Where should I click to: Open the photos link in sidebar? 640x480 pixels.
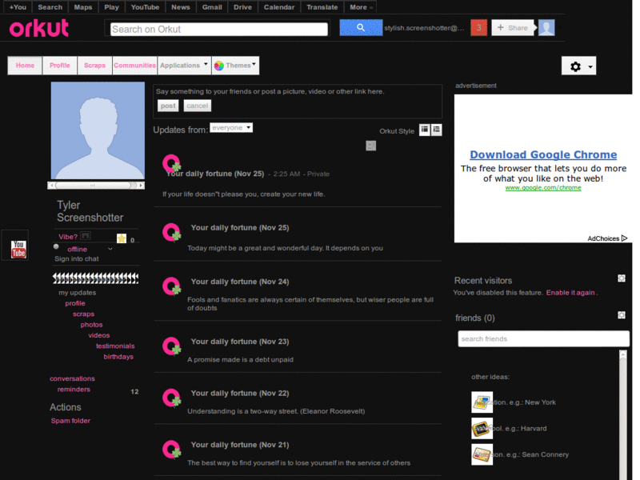91,325
